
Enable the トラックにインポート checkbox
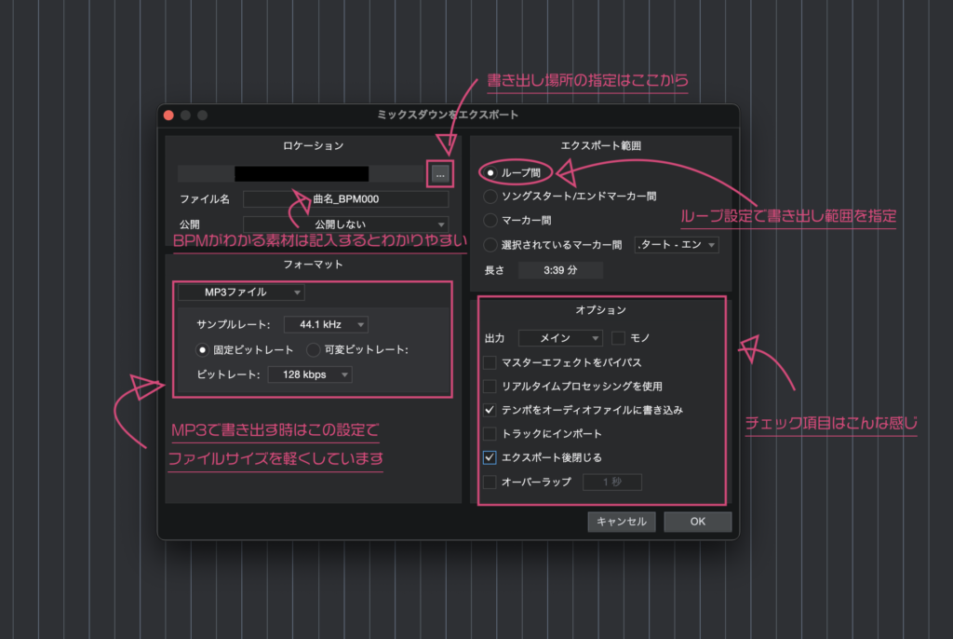pos(490,433)
